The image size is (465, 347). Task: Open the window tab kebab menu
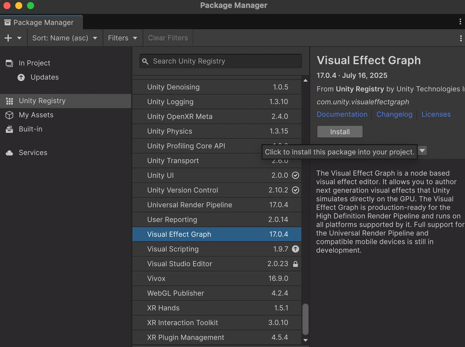[460, 22]
